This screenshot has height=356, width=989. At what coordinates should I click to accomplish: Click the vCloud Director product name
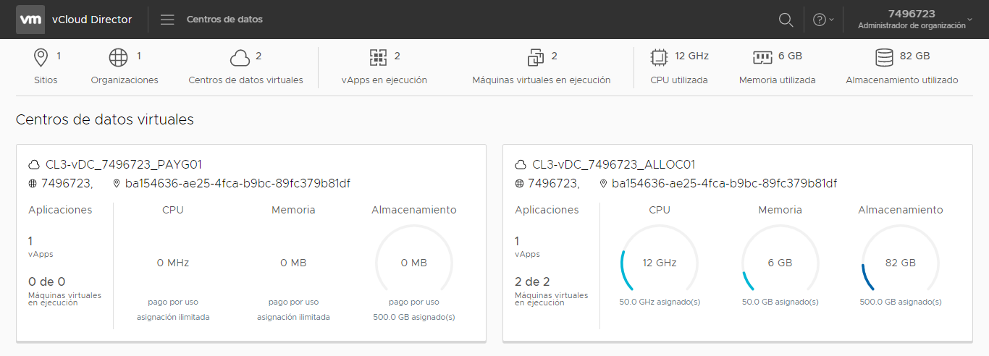click(x=92, y=20)
